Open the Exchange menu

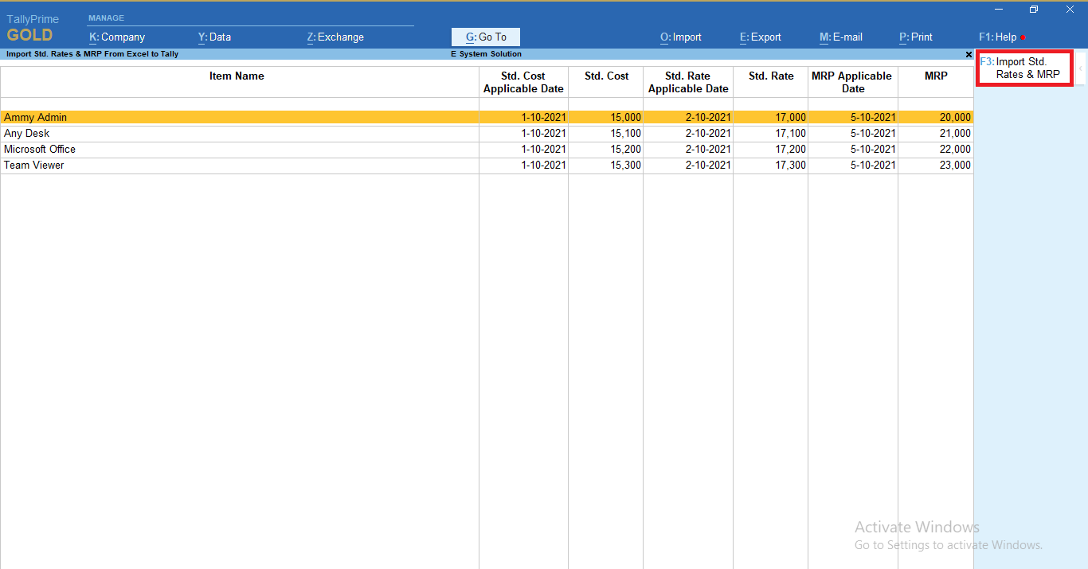click(335, 37)
